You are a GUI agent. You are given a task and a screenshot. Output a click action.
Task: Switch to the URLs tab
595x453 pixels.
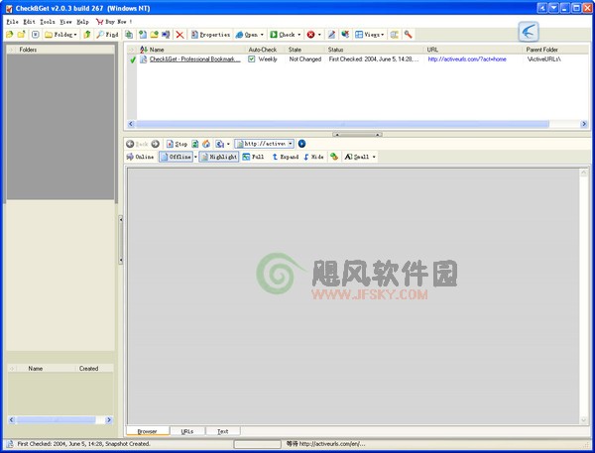pos(187,431)
